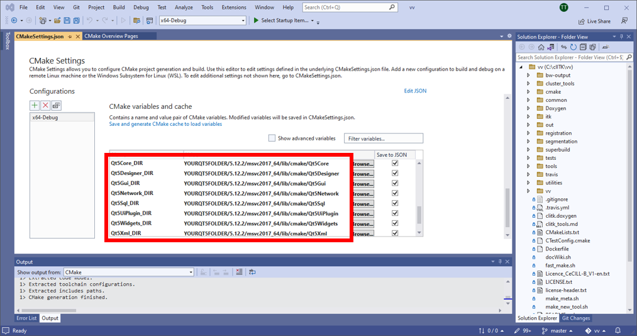Image resolution: width=637 pixels, height=336 pixels.
Task: Open the Build menu
Action: (x=119, y=8)
